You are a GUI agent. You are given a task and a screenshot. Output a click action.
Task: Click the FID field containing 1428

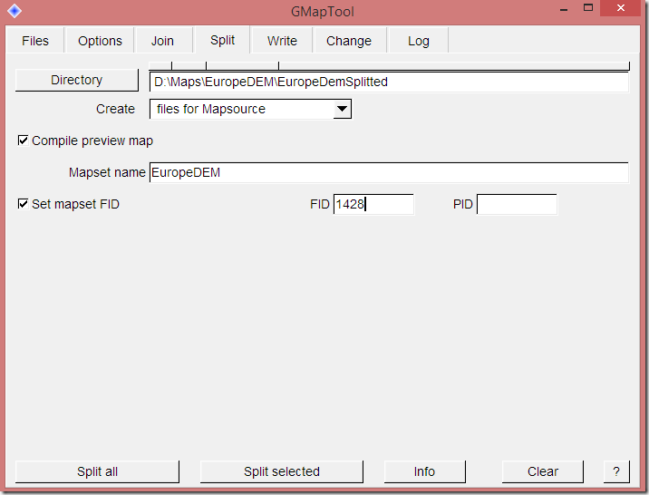373,204
